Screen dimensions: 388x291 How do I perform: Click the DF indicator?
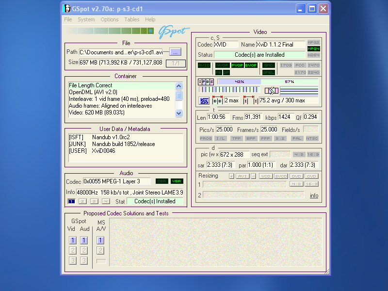(x=226, y=72)
